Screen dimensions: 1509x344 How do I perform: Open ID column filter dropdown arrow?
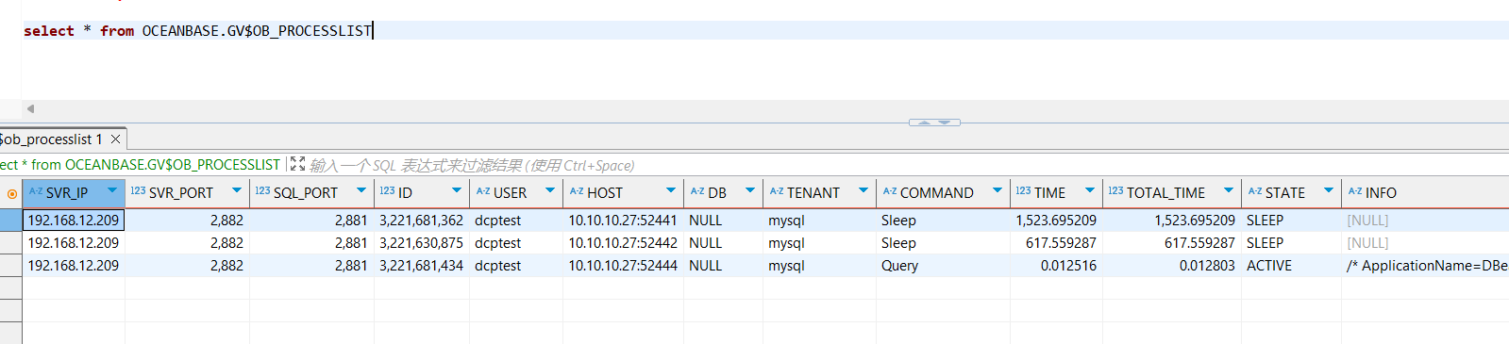click(x=457, y=191)
